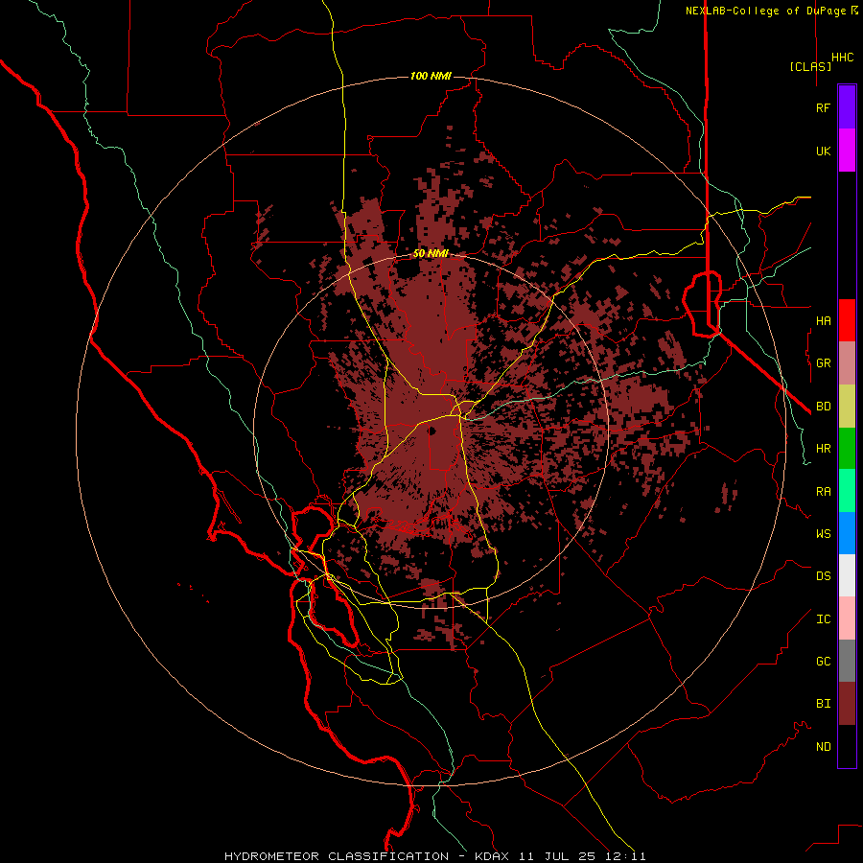Viewport: 863px width, 863px height.
Task: Click the RF legend label
Action: pos(823,107)
